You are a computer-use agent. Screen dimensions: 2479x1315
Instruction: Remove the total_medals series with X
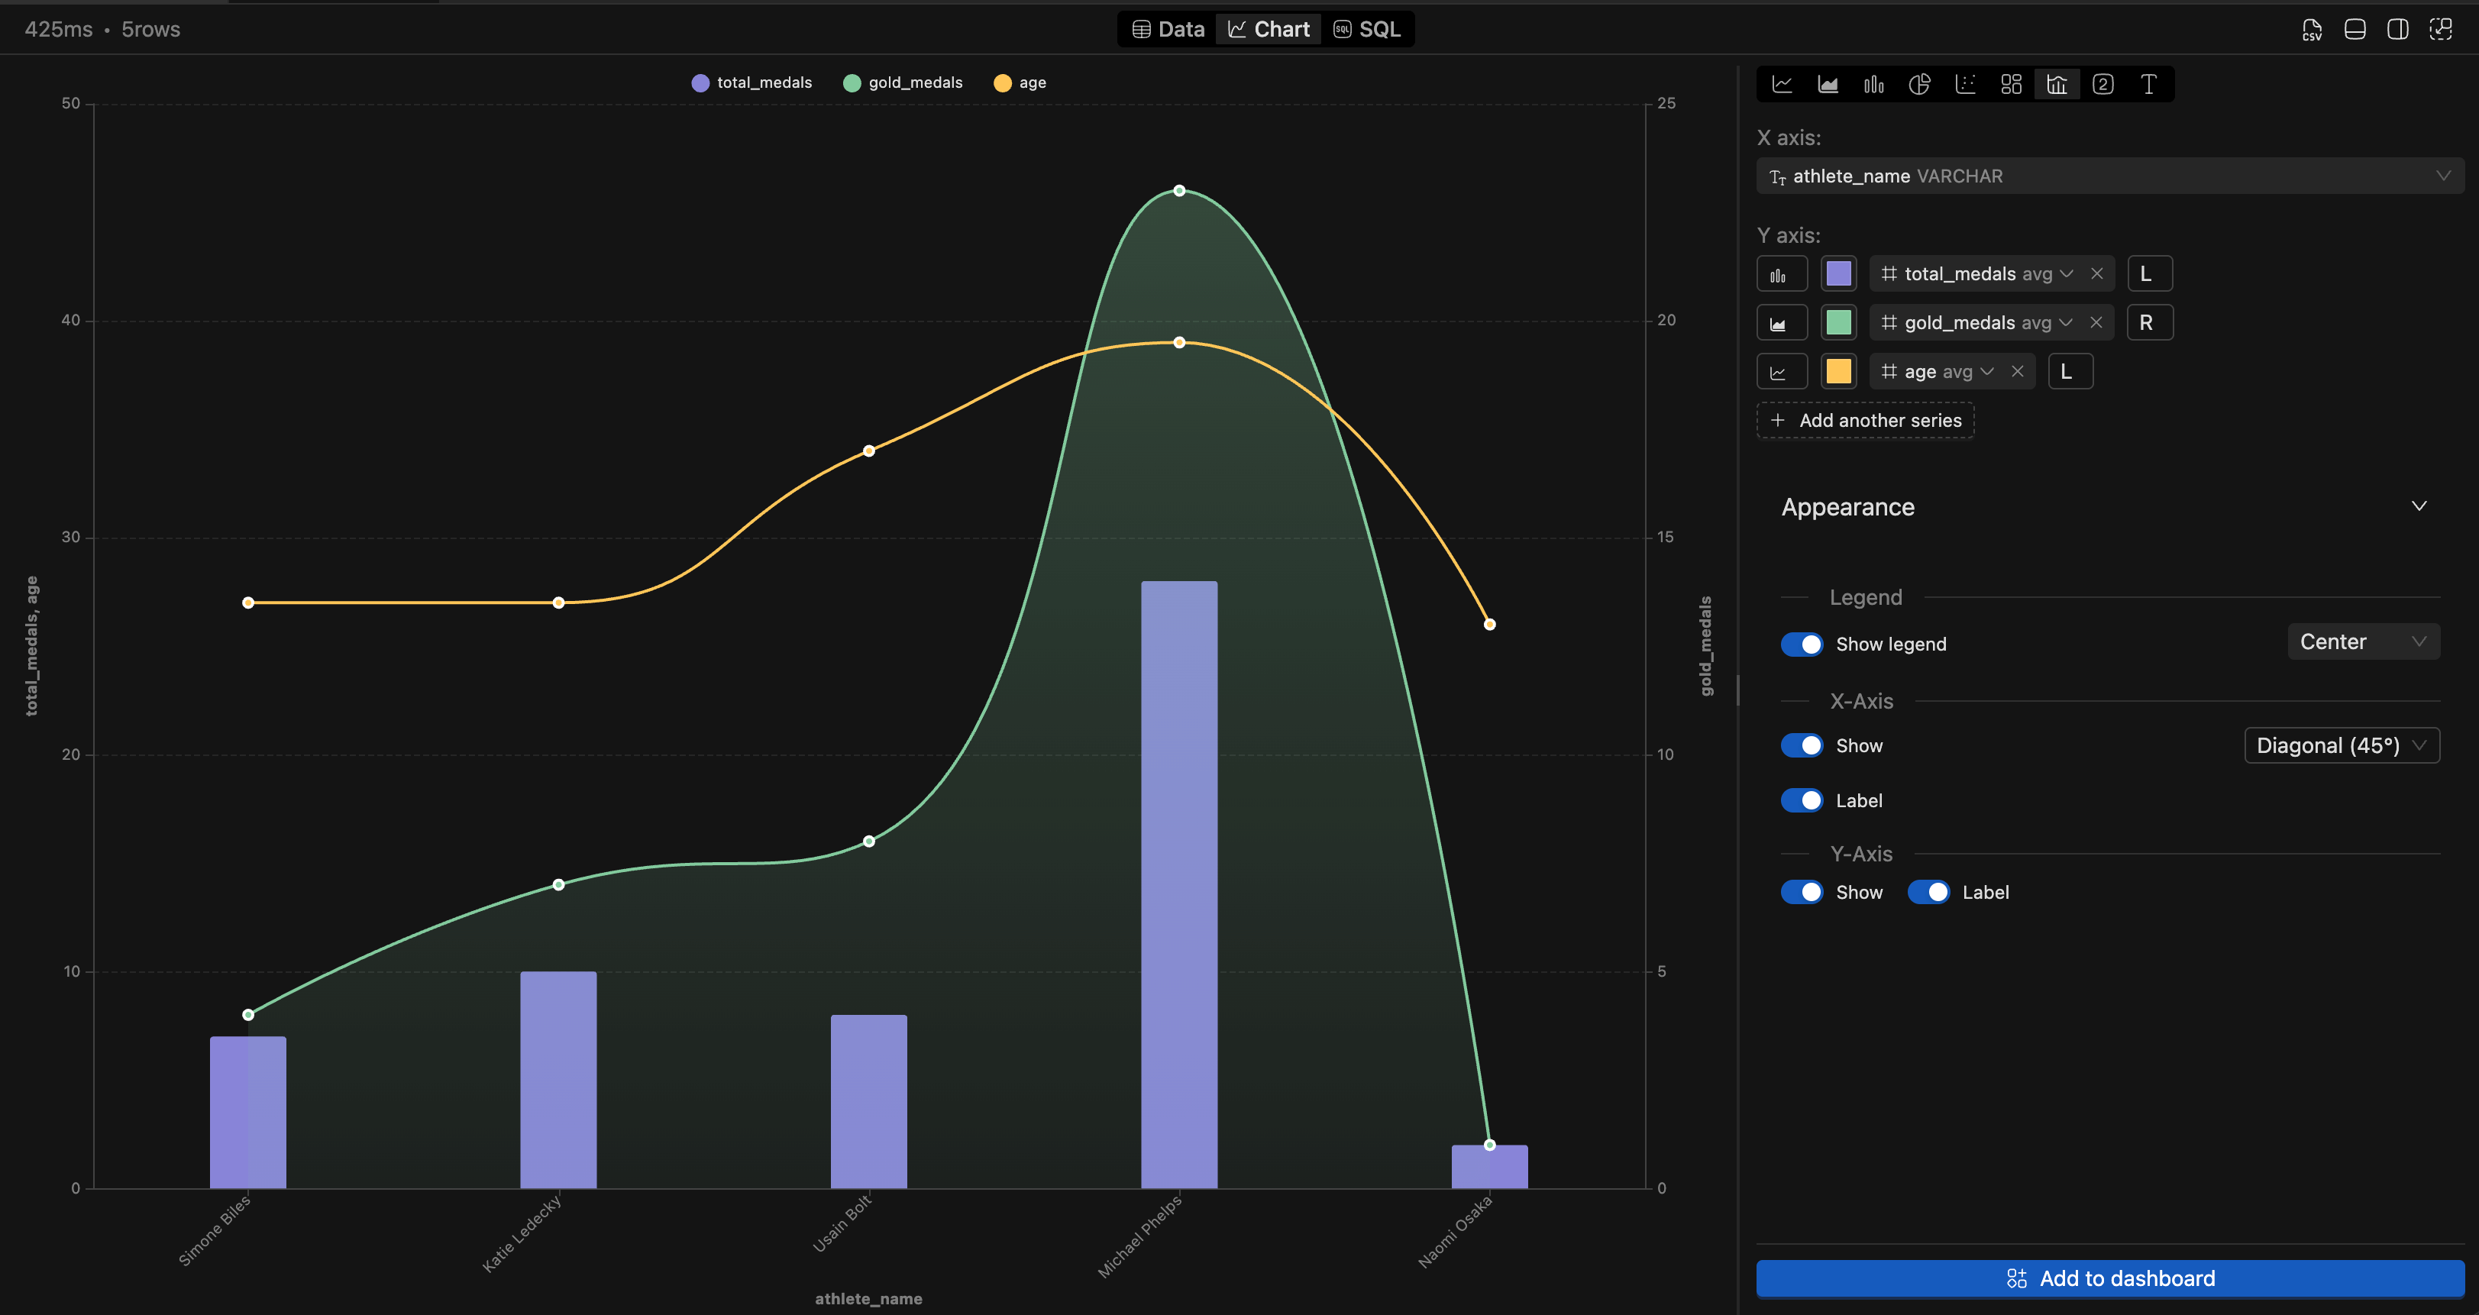(2097, 274)
